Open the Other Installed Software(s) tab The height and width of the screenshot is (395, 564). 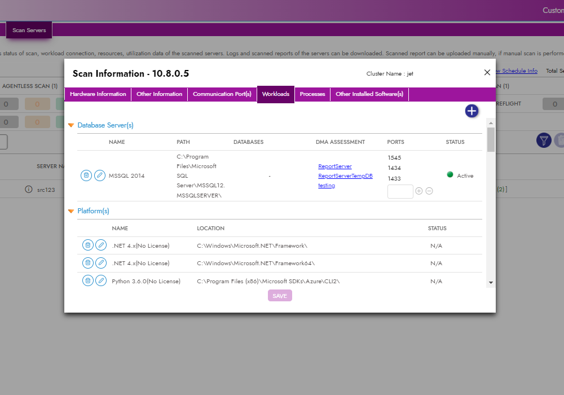point(369,94)
